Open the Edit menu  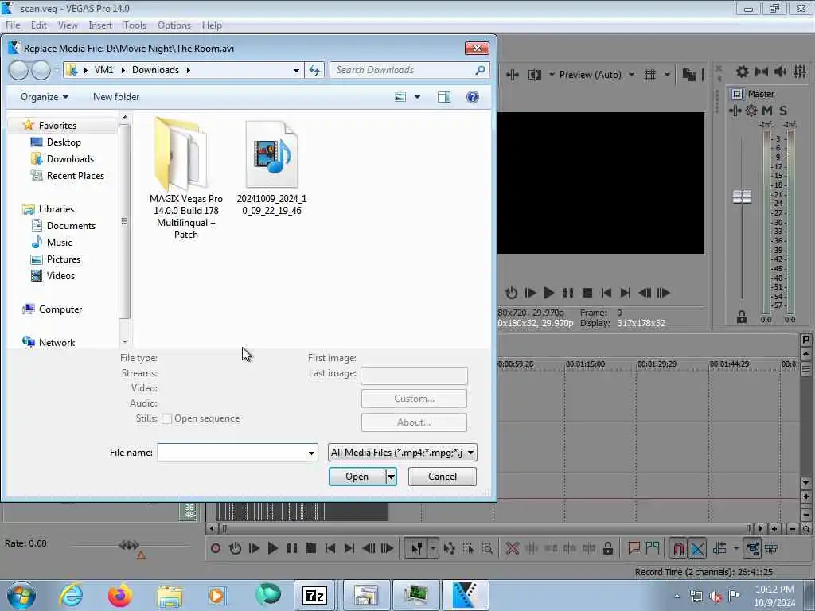click(38, 25)
